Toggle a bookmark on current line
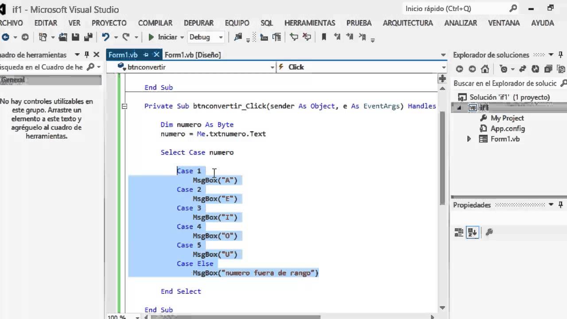The height and width of the screenshot is (319, 567). tap(324, 37)
